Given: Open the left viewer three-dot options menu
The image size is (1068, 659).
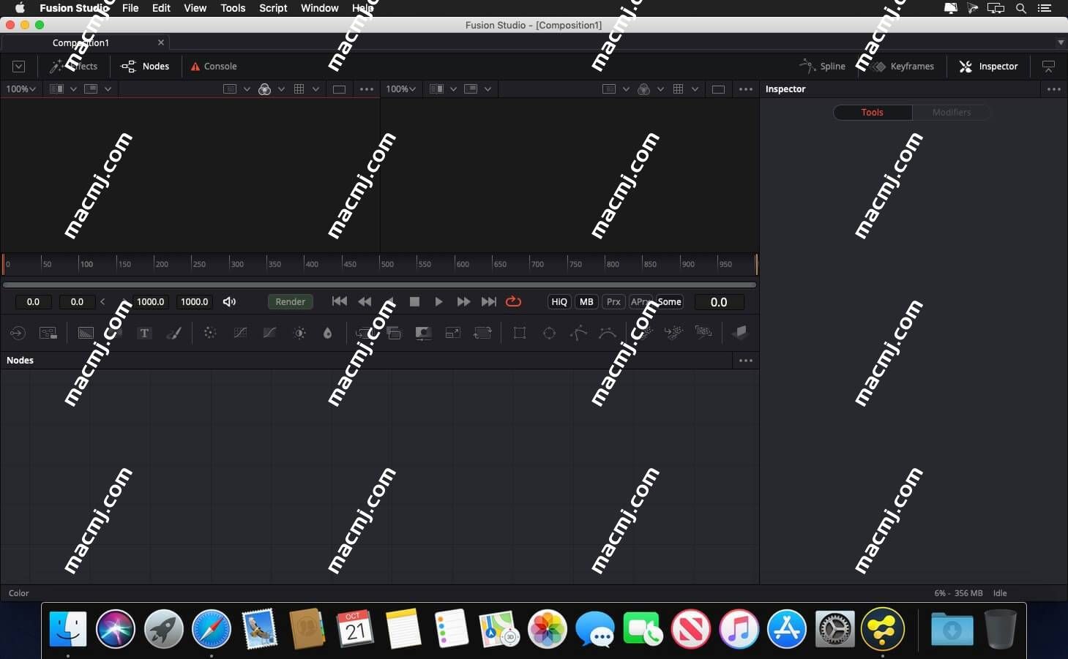Looking at the screenshot, I should click(x=367, y=89).
